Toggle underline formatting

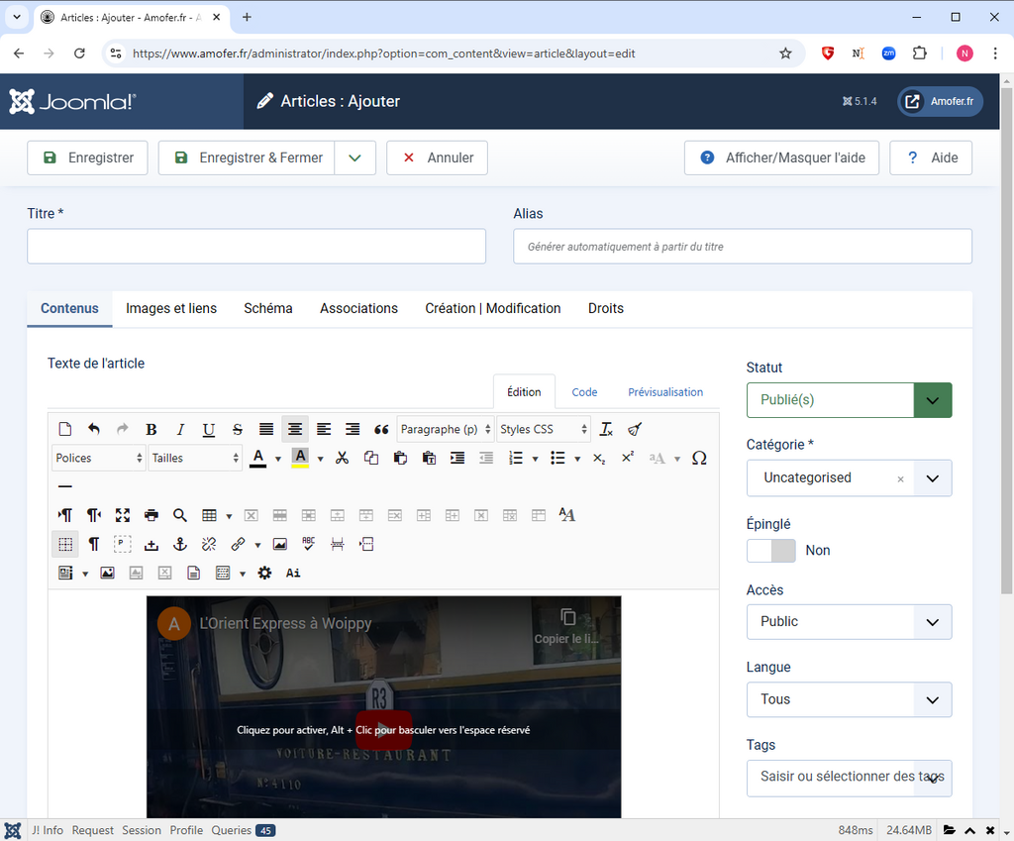tap(208, 429)
